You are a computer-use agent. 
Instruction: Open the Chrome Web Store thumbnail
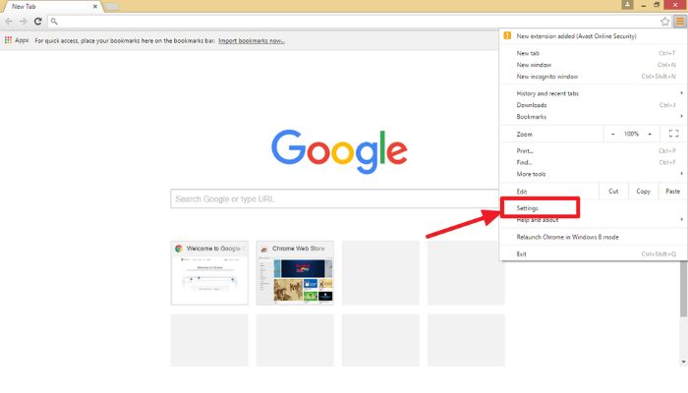[295, 272]
